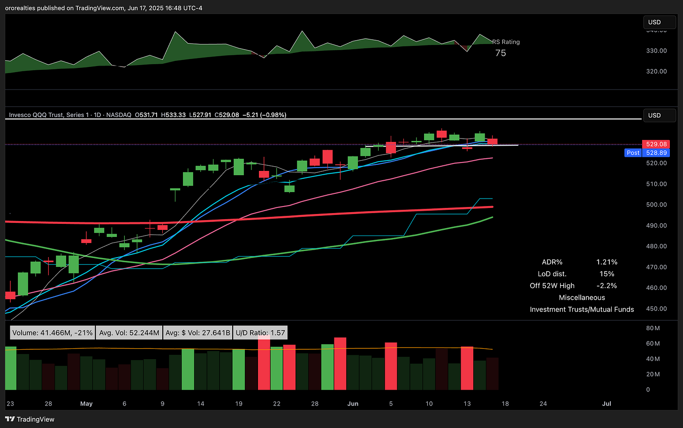Click the Avg. Vol: 52.244M box
This screenshot has height=428, width=683.
[x=129, y=332]
